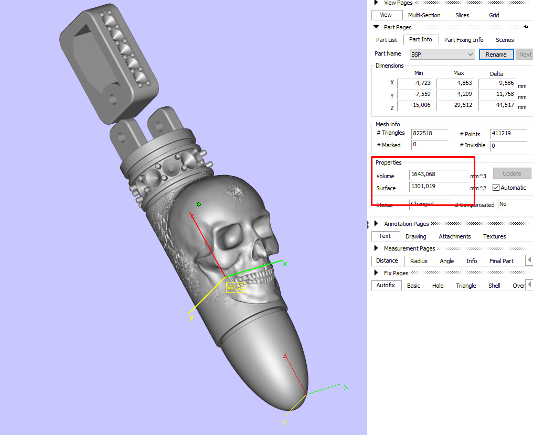Image resolution: width=533 pixels, height=435 pixels.
Task: Click the tab scroll arrow beside Final Part
Action: 529,260
